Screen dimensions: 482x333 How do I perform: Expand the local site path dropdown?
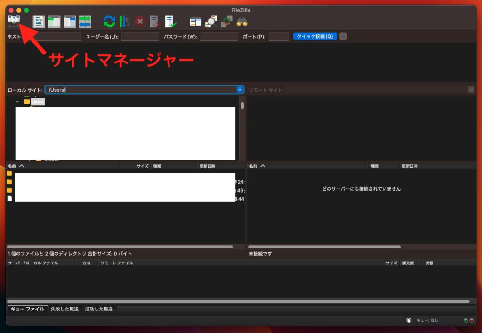coord(239,90)
